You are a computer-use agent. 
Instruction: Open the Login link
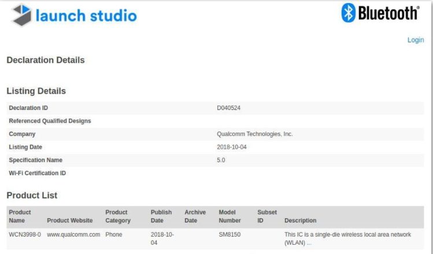pyautogui.click(x=416, y=40)
